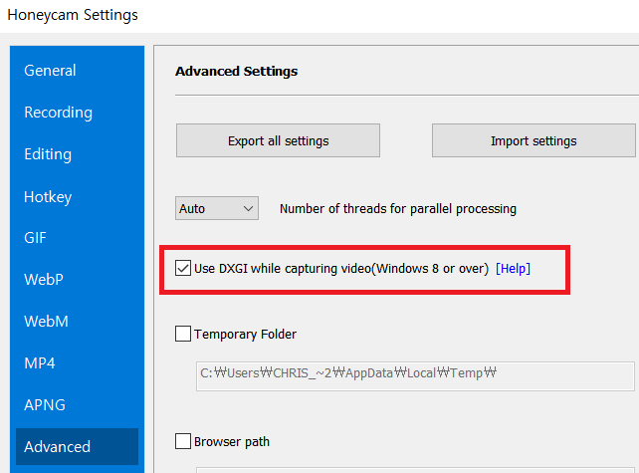Image resolution: width=639 pixels, height=473 pixels.
Task: Click the temporary folder path field
Action: [x=415, y=376]
